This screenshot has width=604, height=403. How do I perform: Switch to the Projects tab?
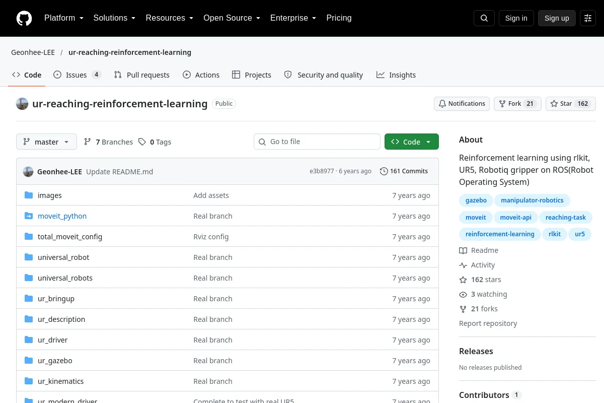[x=252, y=75]
